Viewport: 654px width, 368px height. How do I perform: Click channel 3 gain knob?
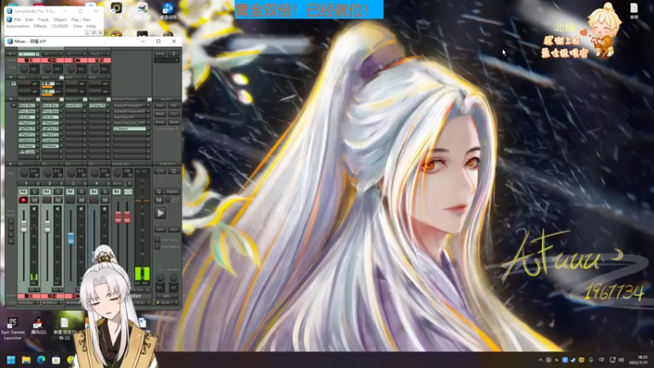click(71, 69)
